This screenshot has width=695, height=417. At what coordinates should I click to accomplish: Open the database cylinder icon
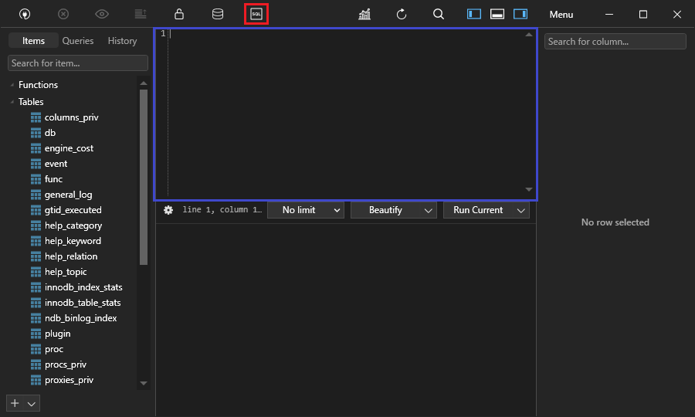click(218, 14)
